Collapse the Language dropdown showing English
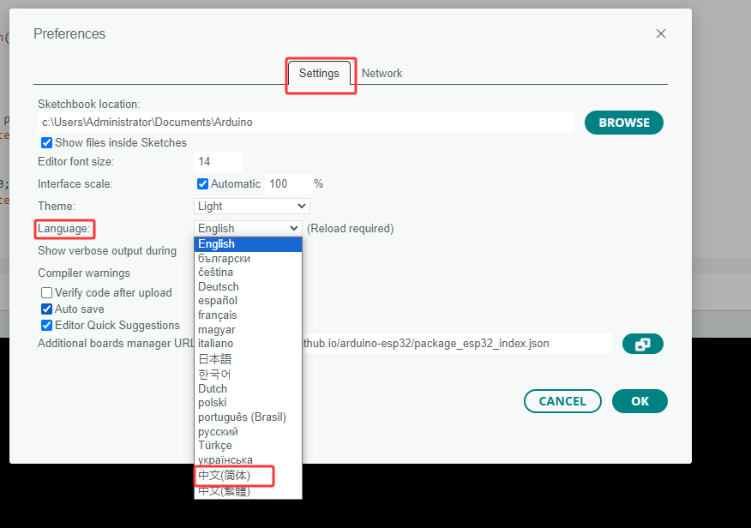 [248, 228]
